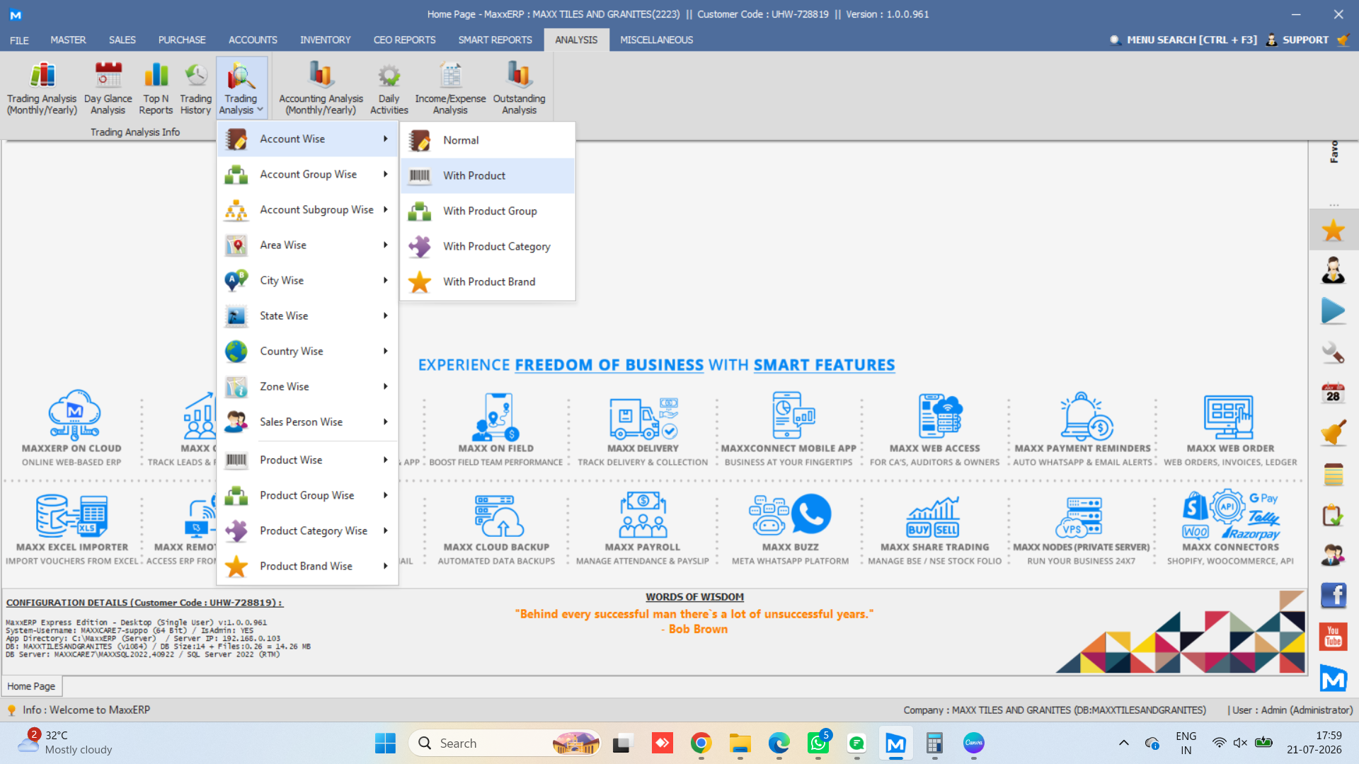Expand Area Wise submenu
The height and width of the screenshot is (764, 1359).
tap(307, 245)
